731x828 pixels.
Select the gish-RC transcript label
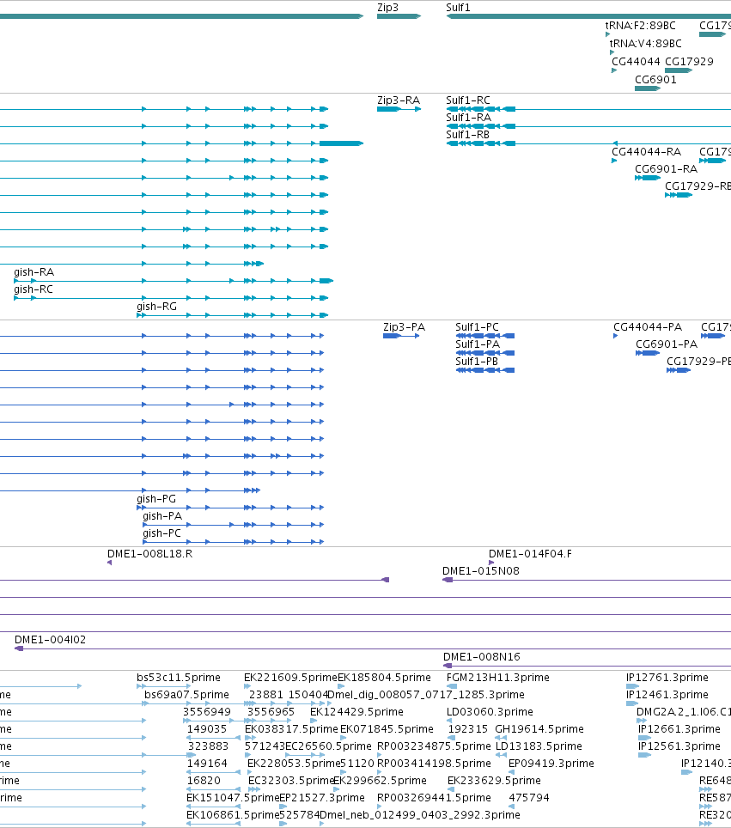coord(34,289)
